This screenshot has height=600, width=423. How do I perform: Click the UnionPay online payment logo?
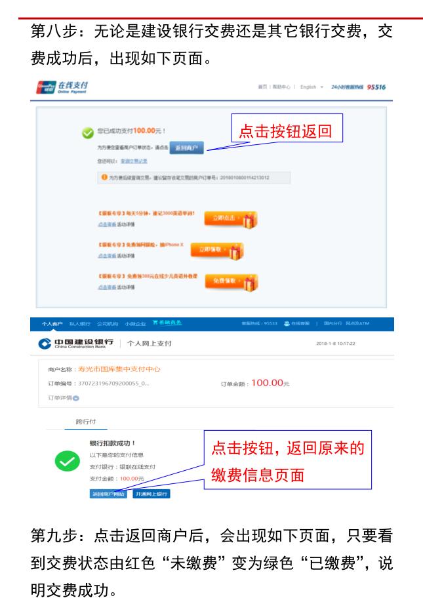pyautogui.click(x=62, y=87)
